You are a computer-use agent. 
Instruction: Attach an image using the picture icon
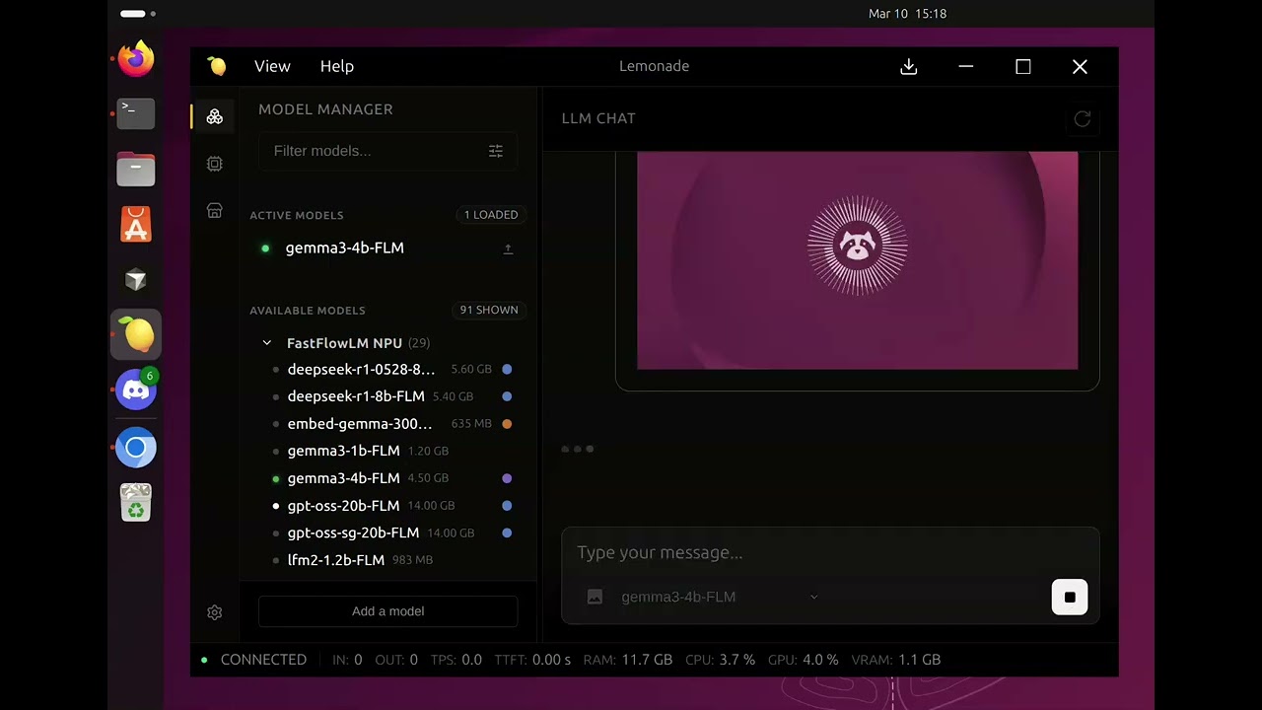pyautogui.click(x=595, y=597)
